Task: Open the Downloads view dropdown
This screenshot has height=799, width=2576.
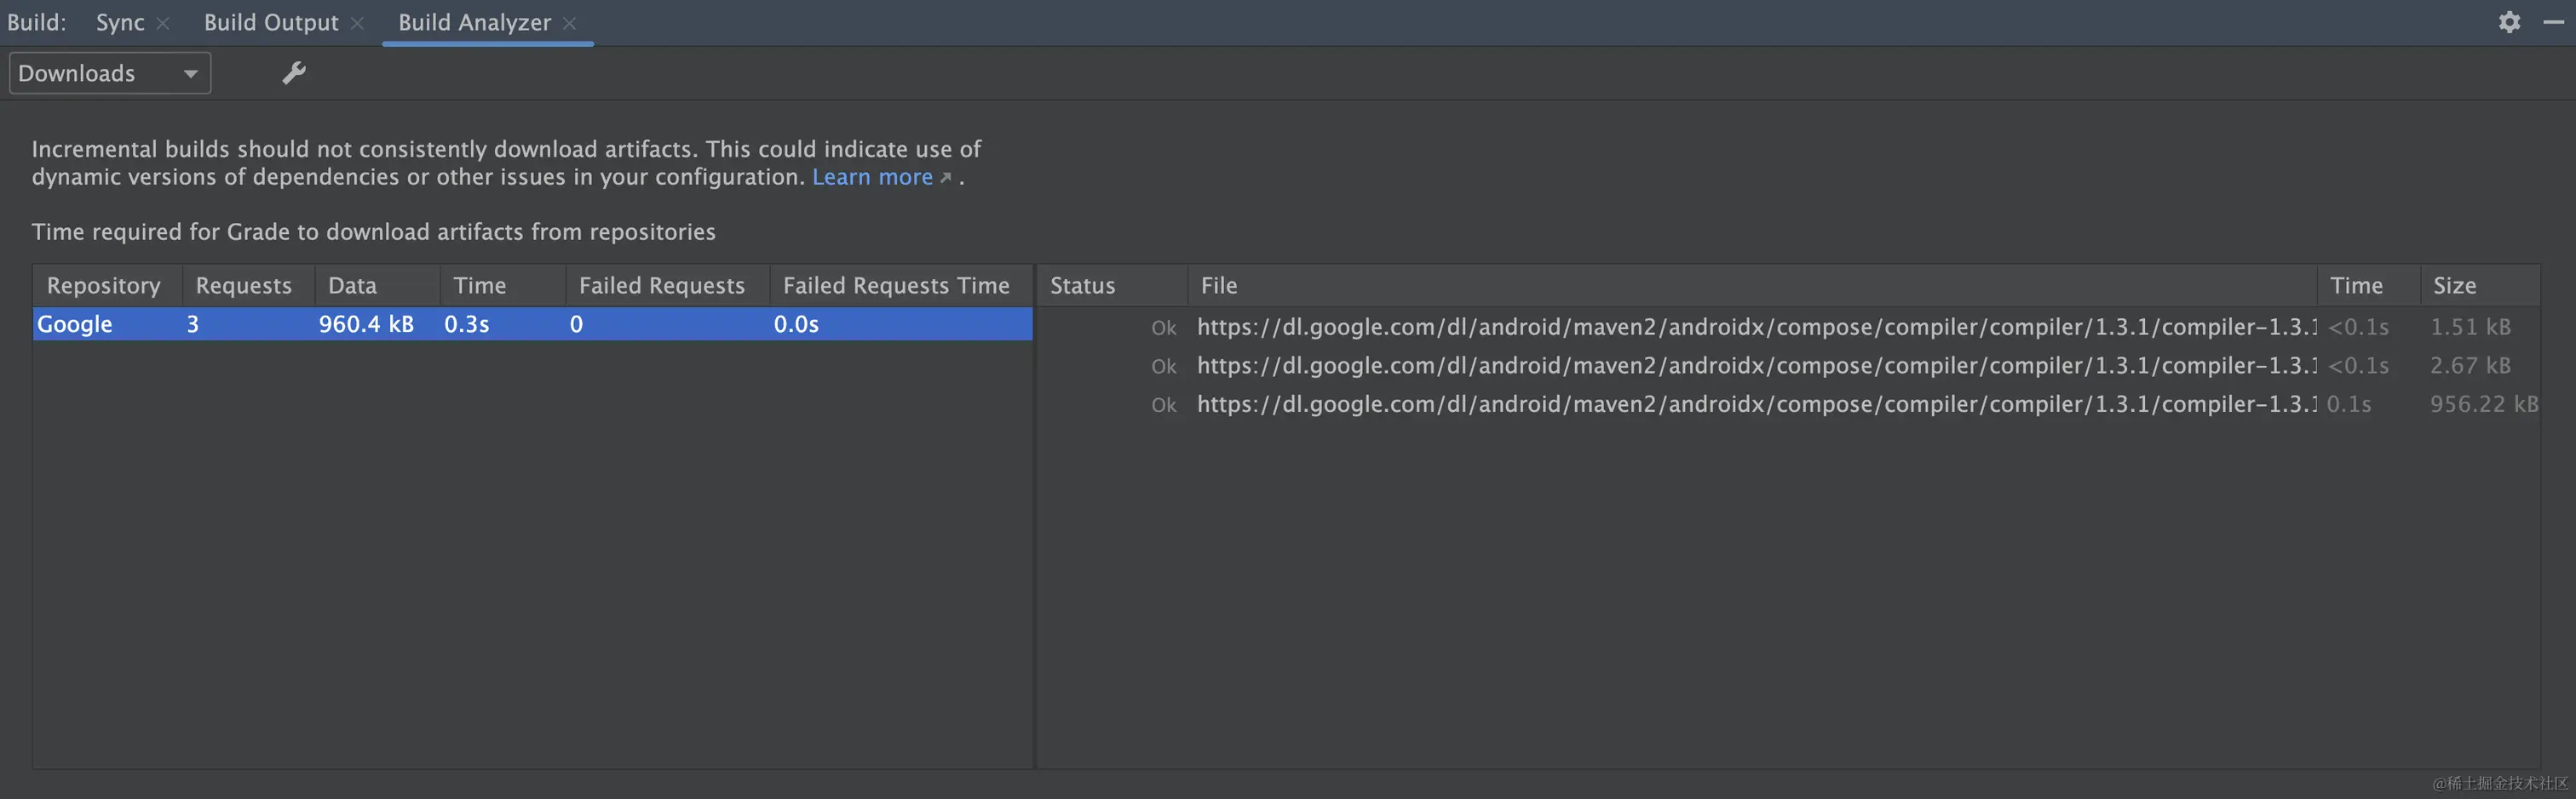Action: (x=109, y=73)
